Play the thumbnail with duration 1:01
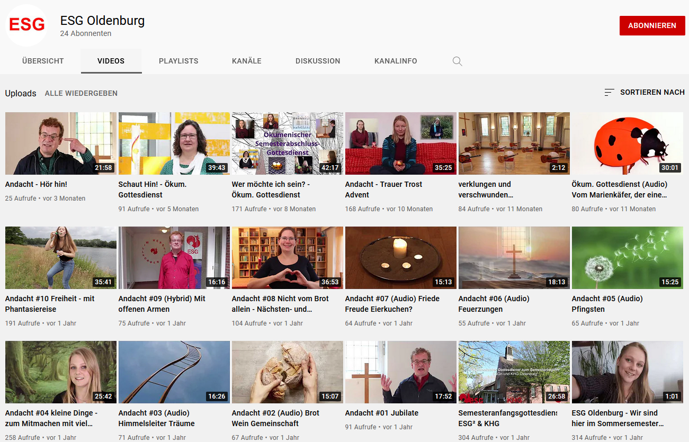Image resolution: width=689 pixels, height=442 pixels. (x=628, y=372)
